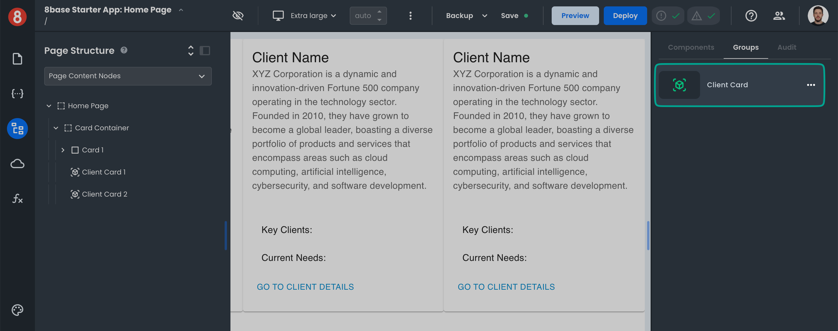Screen dimensions: 838x331
Task: Open the cloud Resources sidebar icon
Action: 17,163
